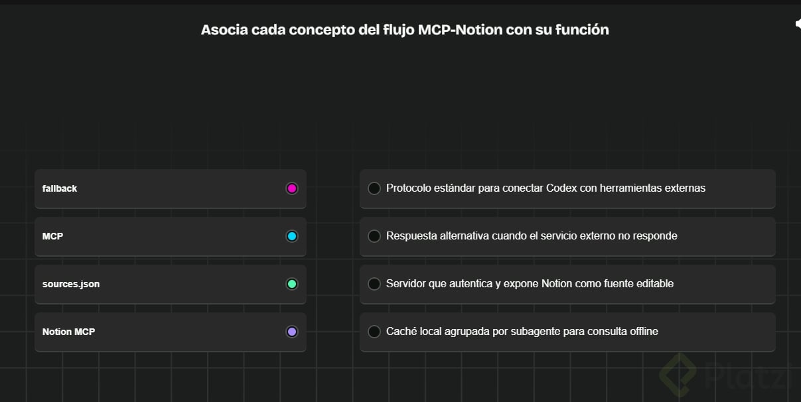The width and height of the screenshot is (801, 402).
Task: Choose the sources.json concept label
Action: (x=71, y=284)
